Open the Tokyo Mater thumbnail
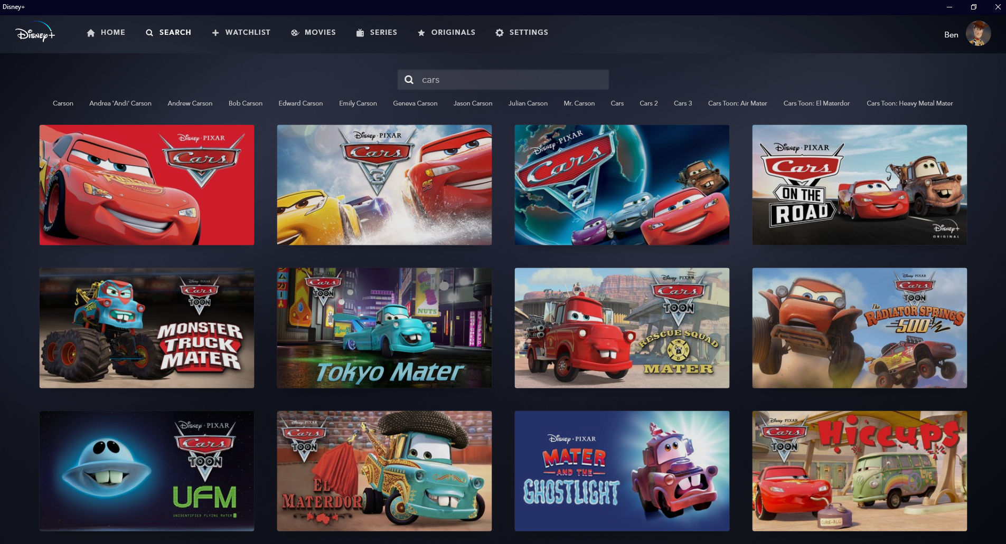The height and width of the screenshot is (544, 1006). click(384, 328)
